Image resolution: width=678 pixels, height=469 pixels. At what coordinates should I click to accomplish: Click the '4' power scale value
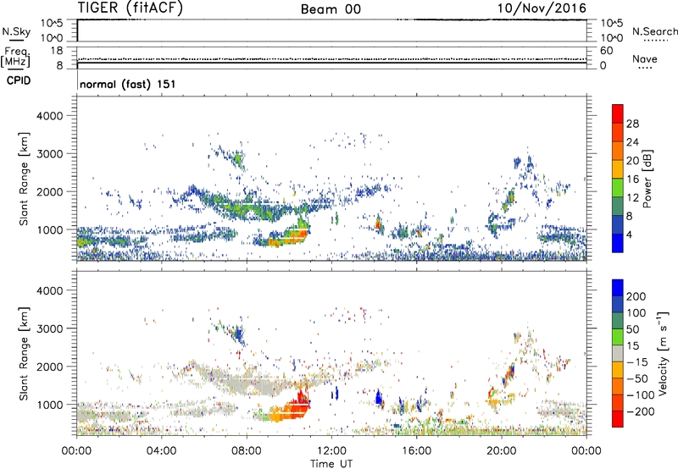click(x=630, y=234)
